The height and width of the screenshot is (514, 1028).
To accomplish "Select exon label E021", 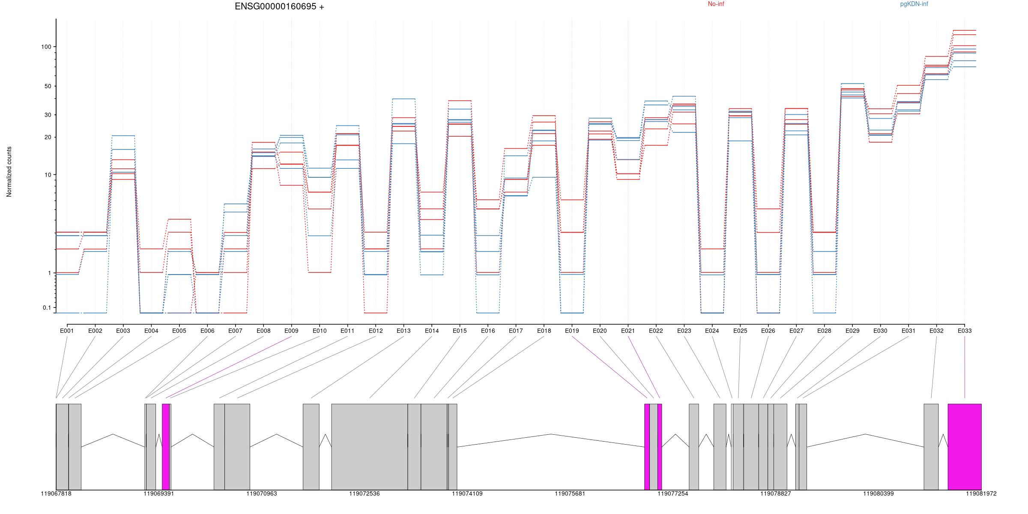I will point(628,331).
